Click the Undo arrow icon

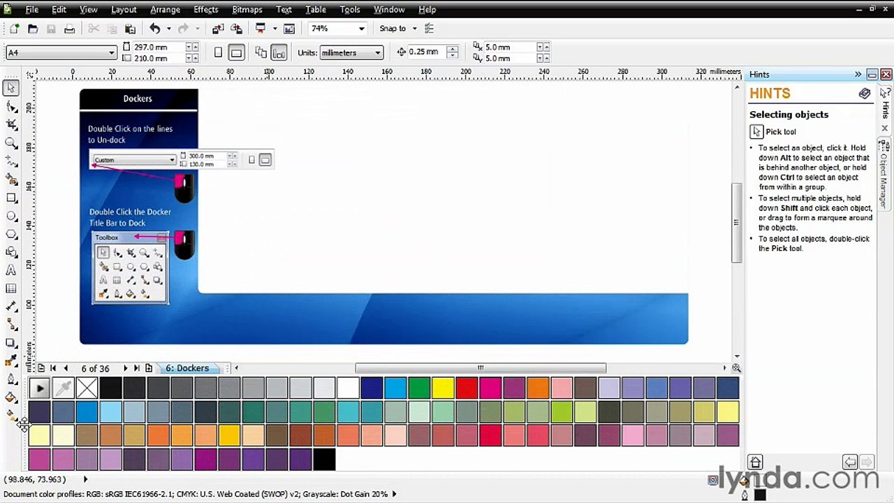coord(155,29)
